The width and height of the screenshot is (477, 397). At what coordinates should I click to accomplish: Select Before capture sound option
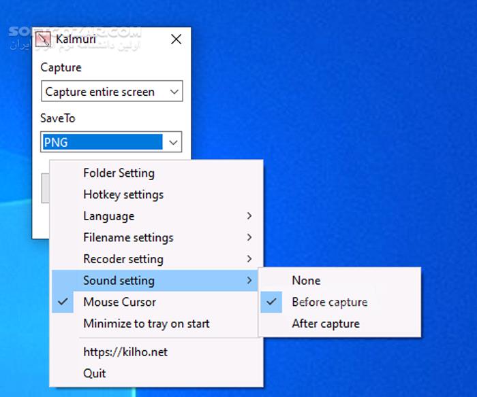pos(329,303)
